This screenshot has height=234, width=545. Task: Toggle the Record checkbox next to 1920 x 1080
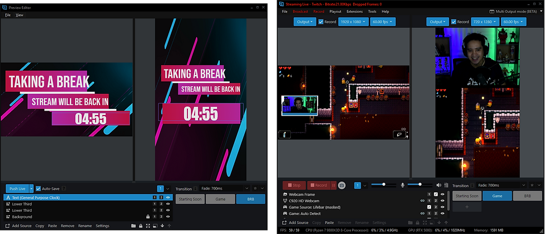[x=321, y=22]
